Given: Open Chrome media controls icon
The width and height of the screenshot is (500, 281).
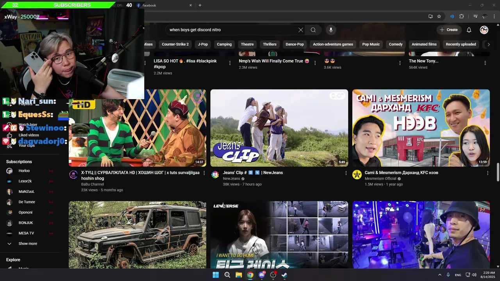Looking at the screenshot, I should (x=475, y=16).
